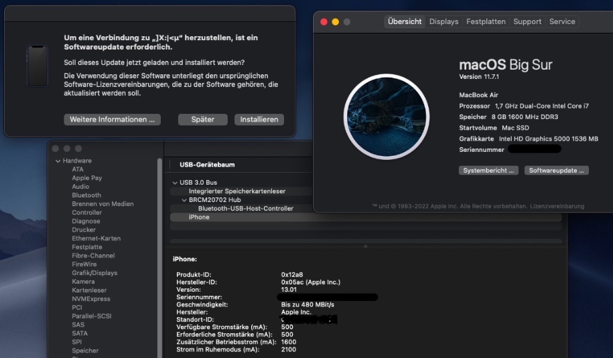
Task: Select NVMExpress in the sidebar
Action: click(91, 298)
